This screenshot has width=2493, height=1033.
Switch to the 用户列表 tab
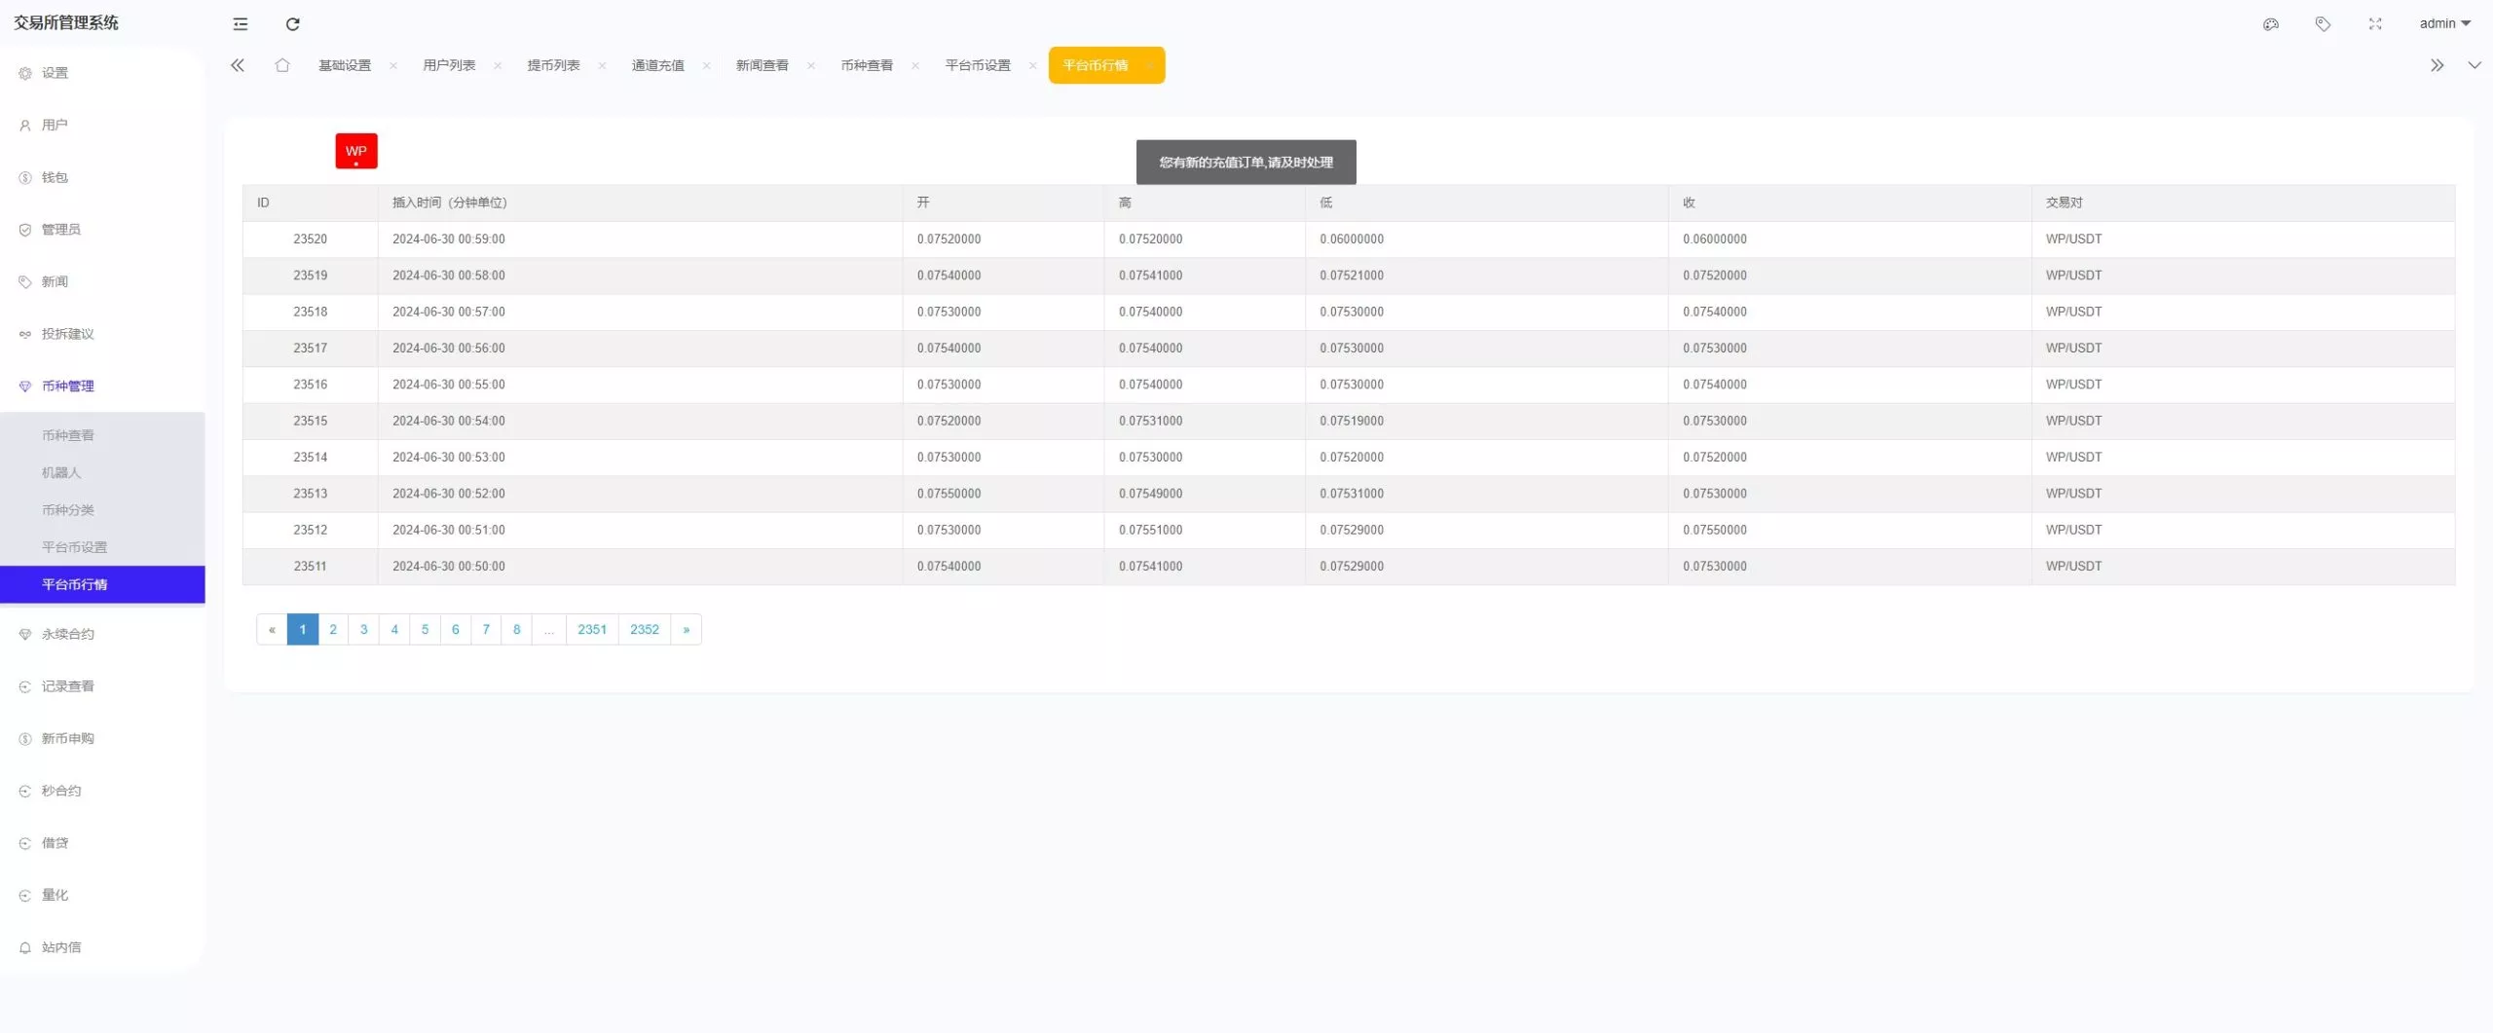(451, 64)
